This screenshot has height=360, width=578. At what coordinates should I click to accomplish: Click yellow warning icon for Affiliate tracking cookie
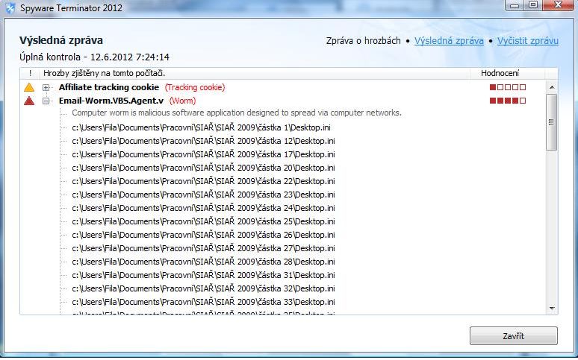click(29, 88)
